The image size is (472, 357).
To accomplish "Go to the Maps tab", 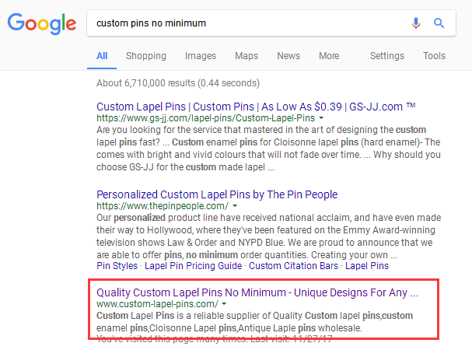I will pos(246,56).
